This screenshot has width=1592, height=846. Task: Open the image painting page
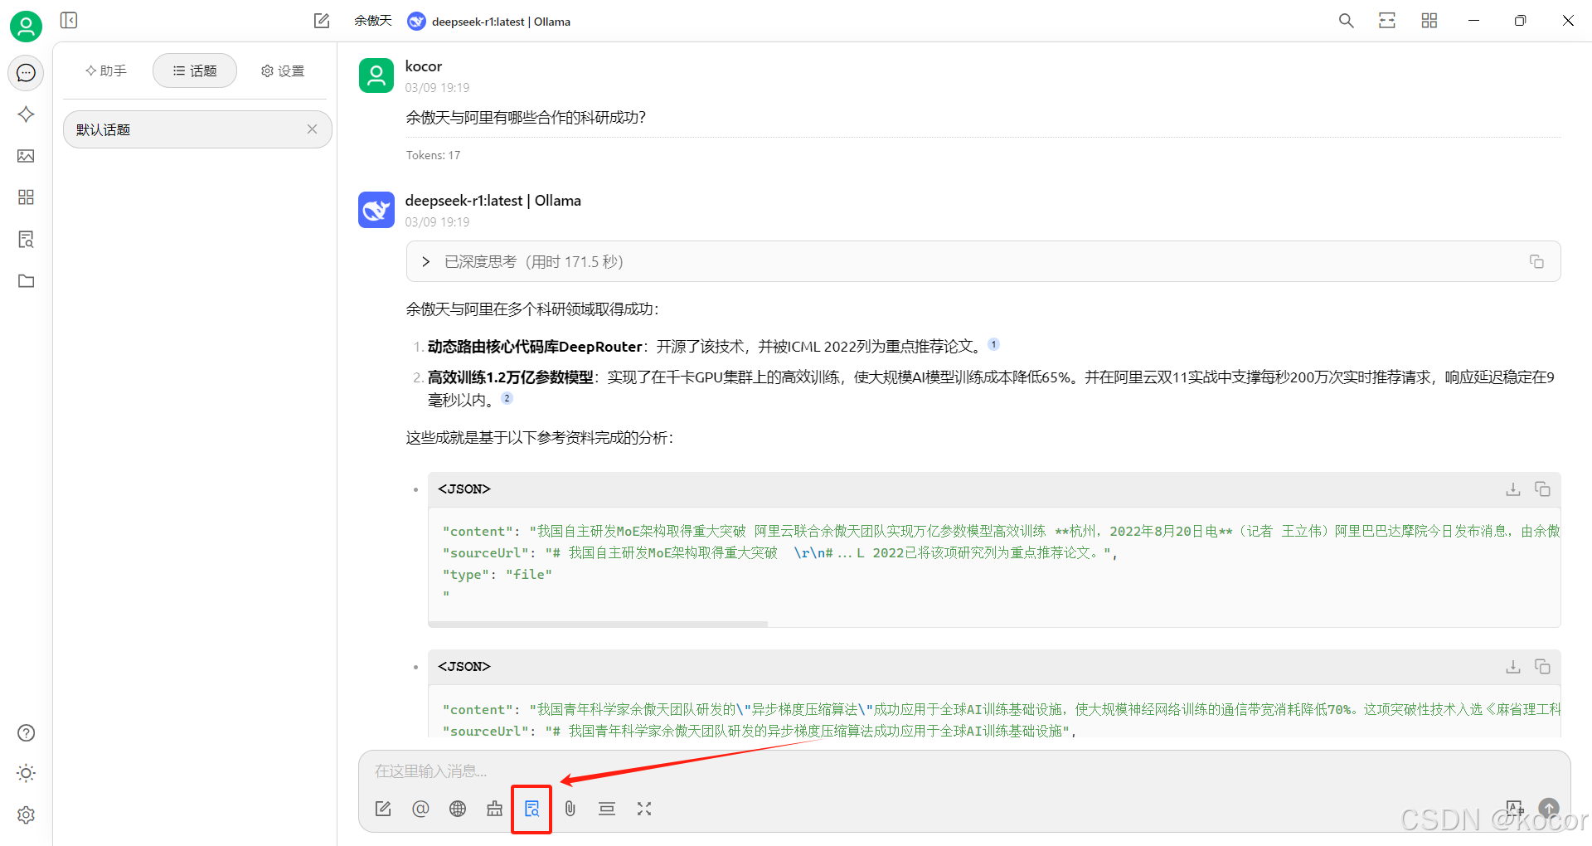pyautogui.click(x=26, y=156)
